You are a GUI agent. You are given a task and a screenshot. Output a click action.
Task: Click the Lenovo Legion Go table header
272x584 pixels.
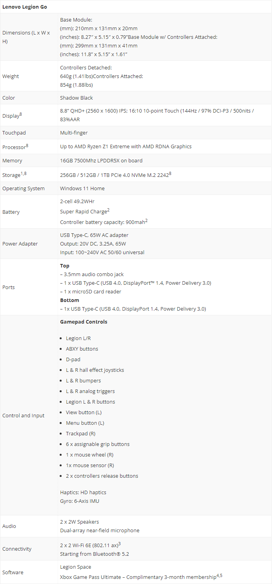point(25,7)
